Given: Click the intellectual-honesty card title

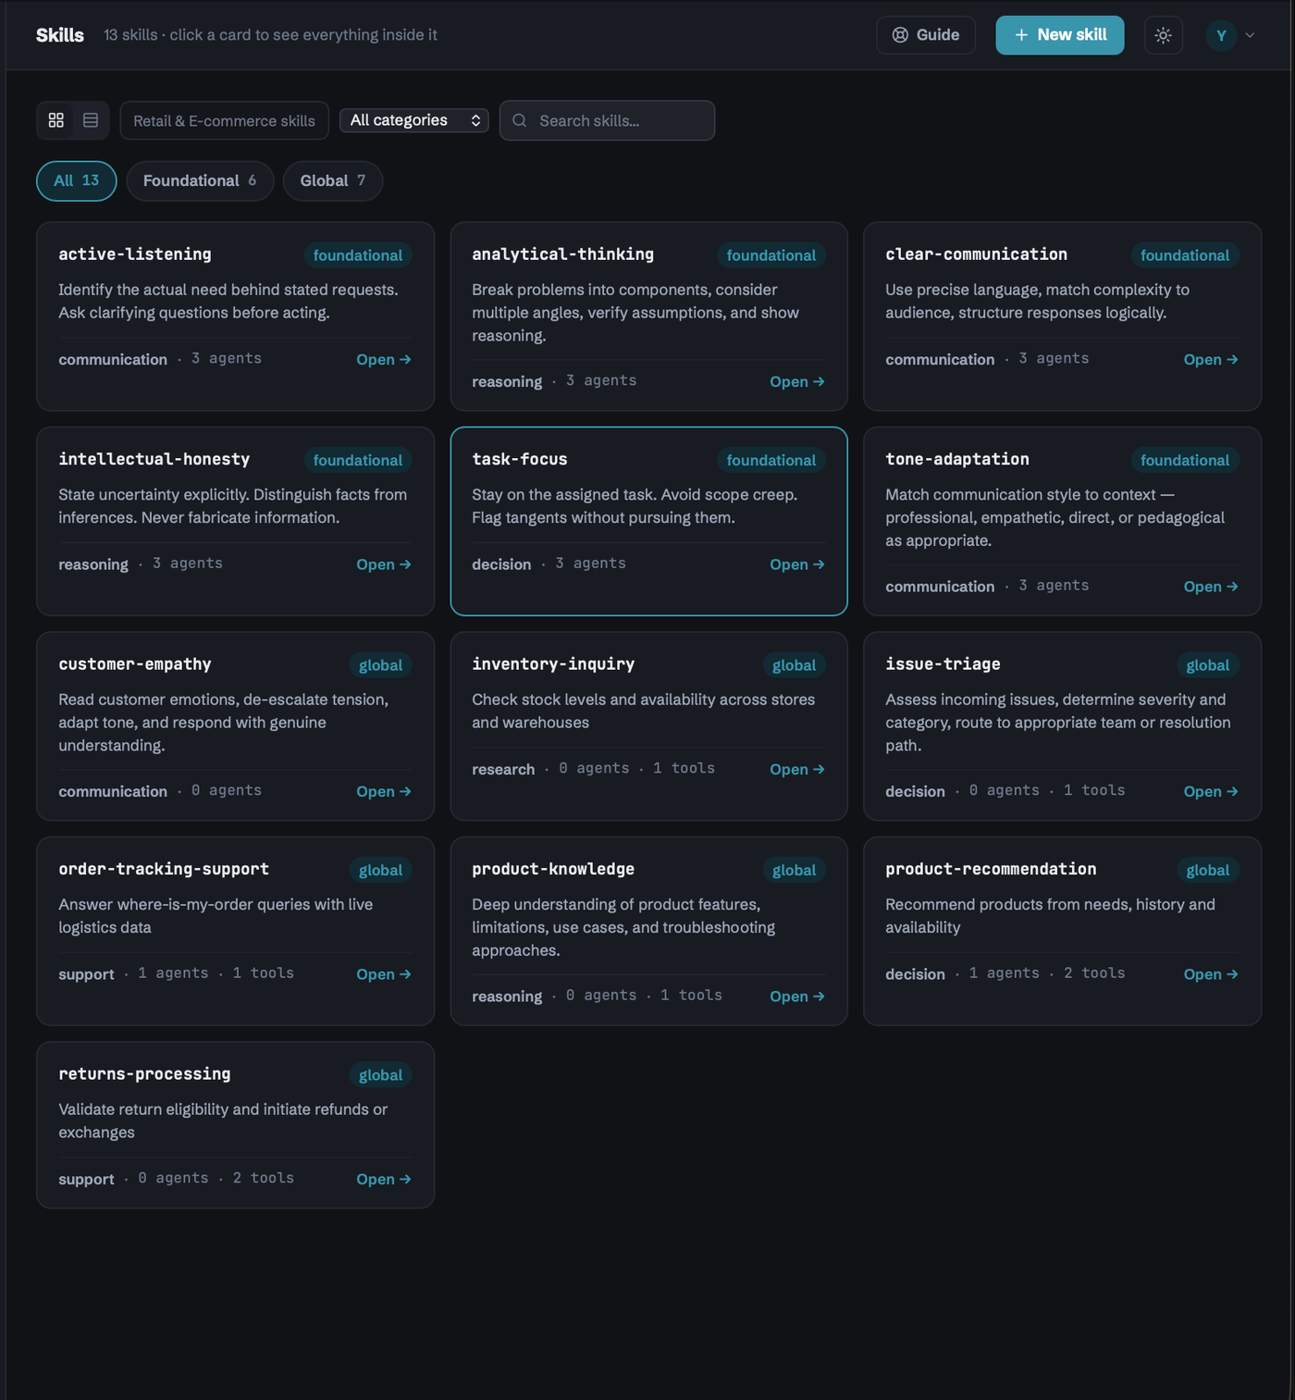Looking at the screenshot, I should coord(154,459).
